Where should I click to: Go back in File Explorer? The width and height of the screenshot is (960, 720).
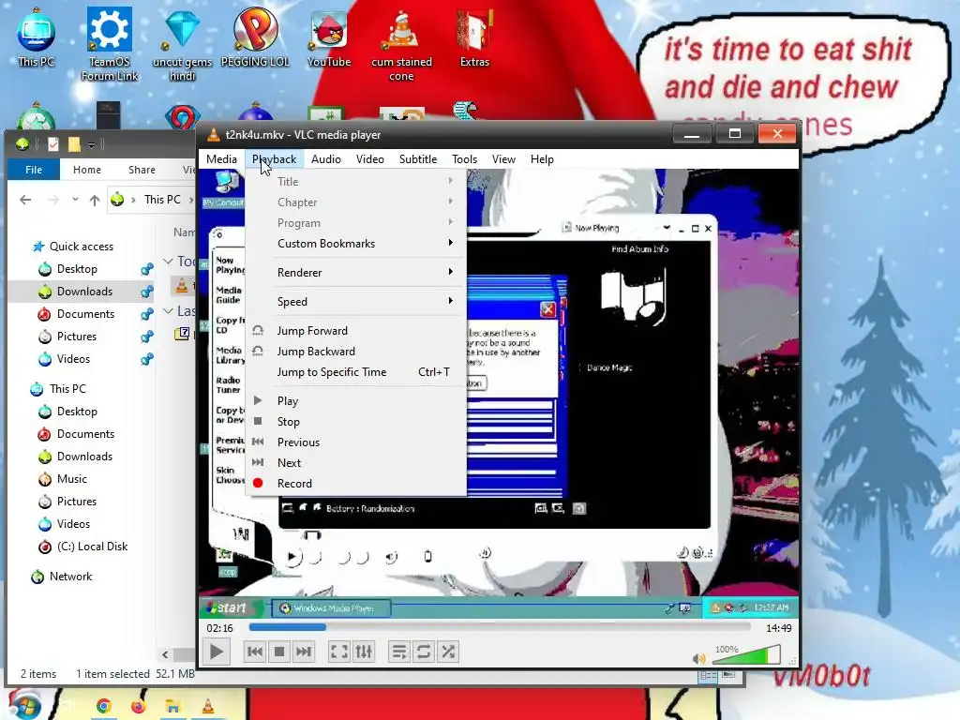[25, 200]
